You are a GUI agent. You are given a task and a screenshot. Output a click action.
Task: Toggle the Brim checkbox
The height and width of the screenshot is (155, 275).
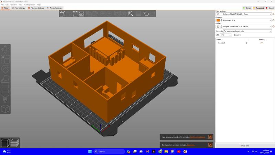(x=240, y=35)
